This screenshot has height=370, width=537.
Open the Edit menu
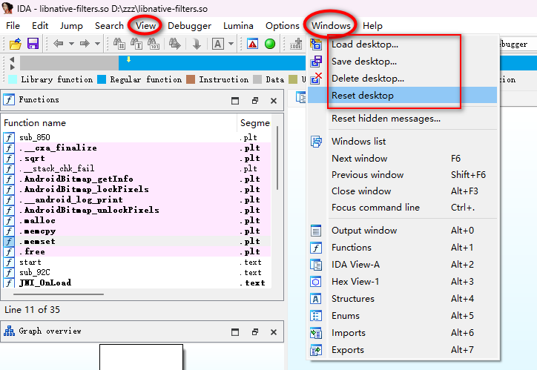point(40,26)
